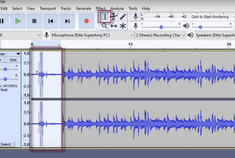Image resolution: width=235 pixels, height=158 pixels.
Task: Open the Tools menu
Action: 133,9
